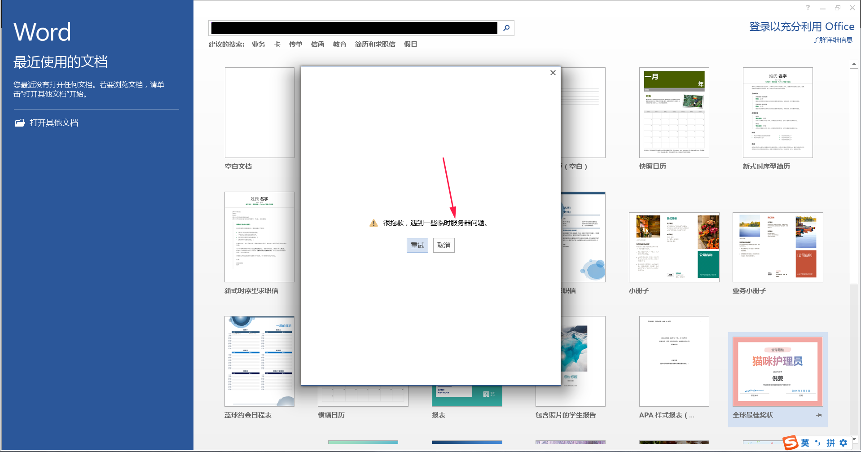Screen dimensions: 861x452
Task: Click the scroll up arrow of template list
Action: coord(854,64)
